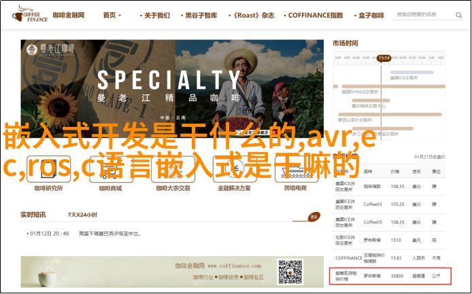Click the 跨境电商 label

point(295,188)
